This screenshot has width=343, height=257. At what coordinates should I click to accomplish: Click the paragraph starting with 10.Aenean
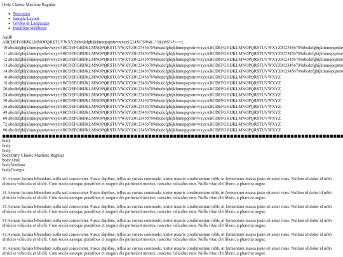pos(167,181)
